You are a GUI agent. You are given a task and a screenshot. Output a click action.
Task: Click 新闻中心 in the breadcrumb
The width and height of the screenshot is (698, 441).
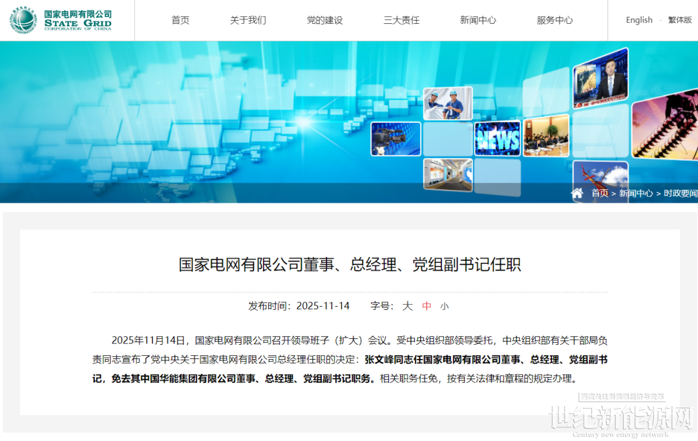[x=635, y=193]
